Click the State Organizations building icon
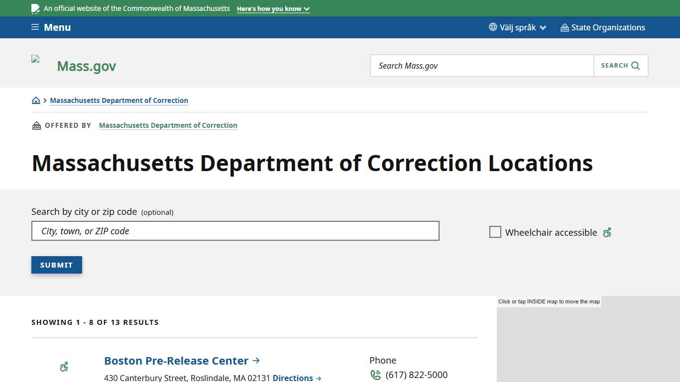The image size is (680, 382). [x=564, y=27]
